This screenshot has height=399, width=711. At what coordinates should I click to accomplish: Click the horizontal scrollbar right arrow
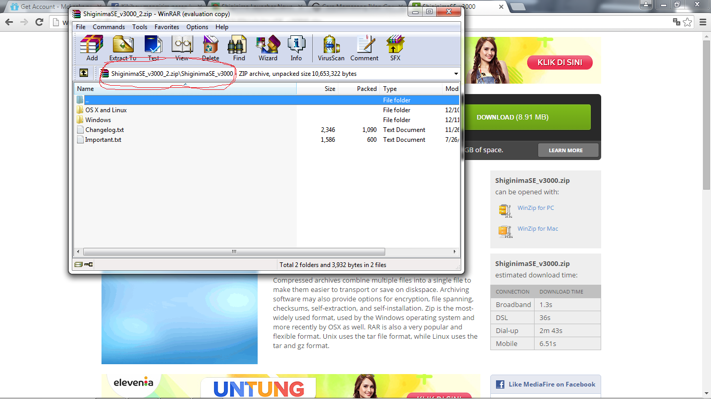(455, 251)
